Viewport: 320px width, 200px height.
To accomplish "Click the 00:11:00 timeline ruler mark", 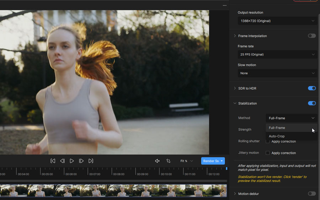I will click(x=190, y=174).
